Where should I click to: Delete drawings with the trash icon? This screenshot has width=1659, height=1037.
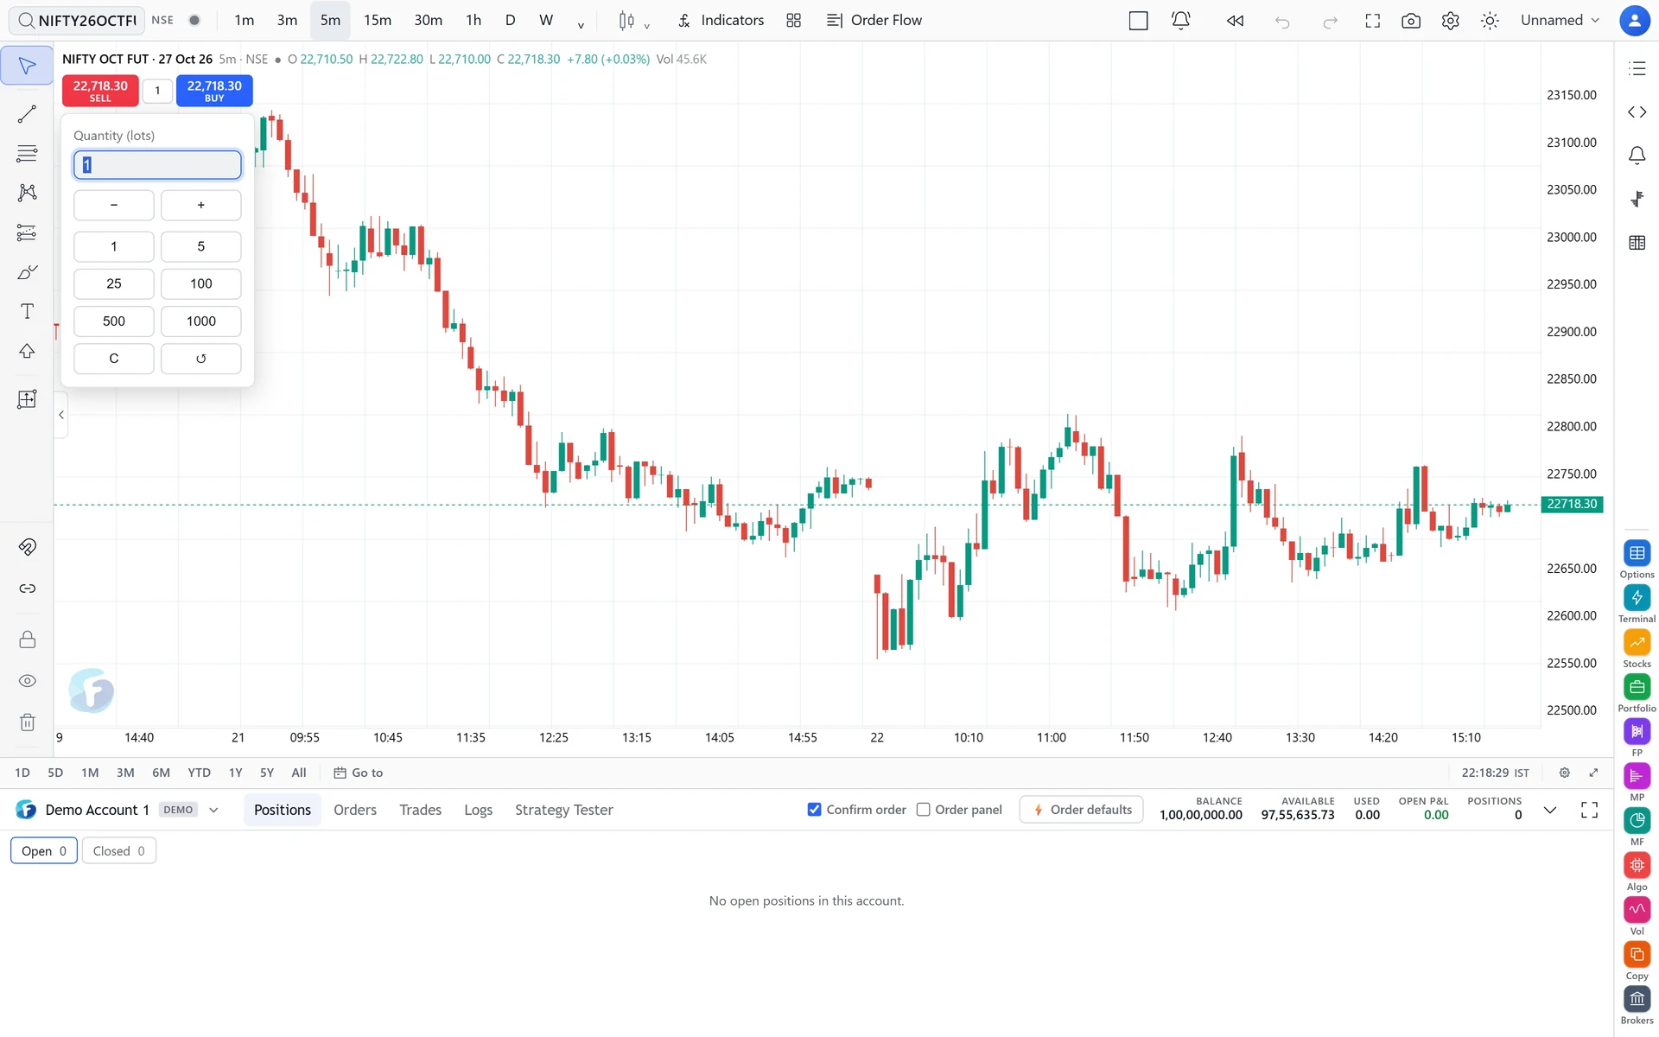pos(27,722)
